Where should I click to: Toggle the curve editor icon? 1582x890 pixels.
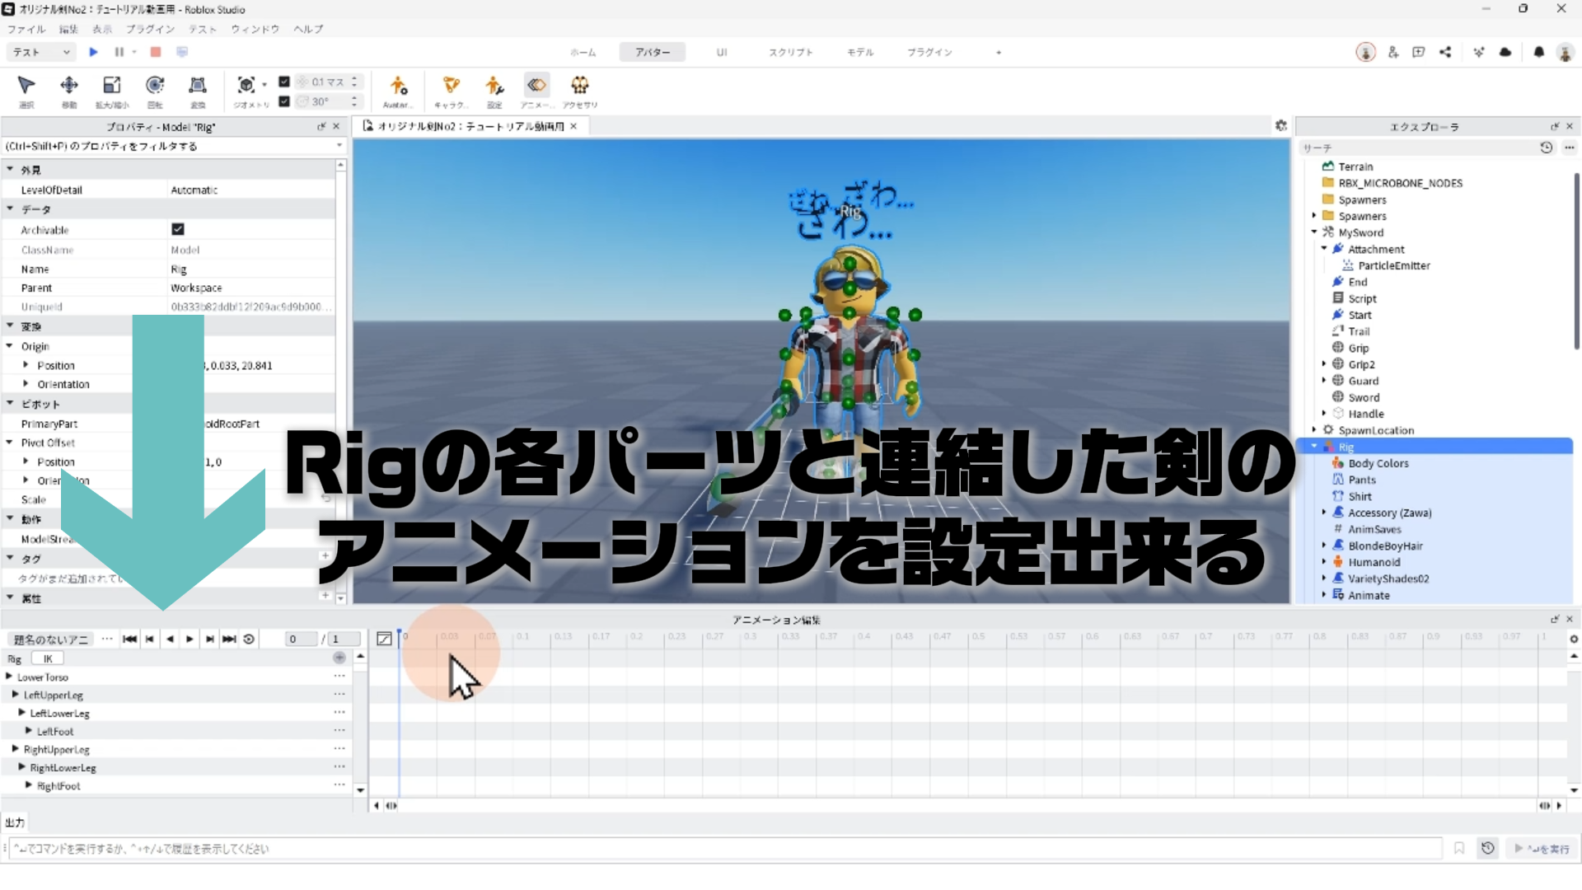click(x=384, y=639)
